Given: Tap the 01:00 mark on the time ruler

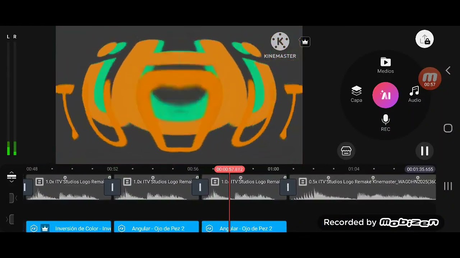Looking at the screenshot, I should (273, 169).
